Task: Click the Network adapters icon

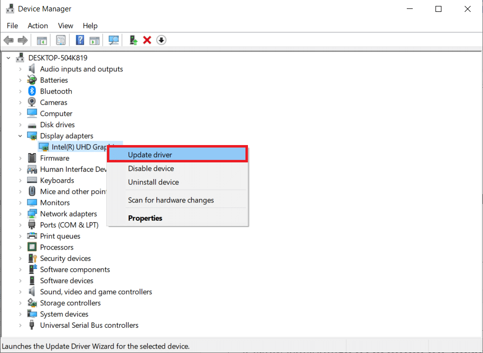Action: tap(32, 214)
